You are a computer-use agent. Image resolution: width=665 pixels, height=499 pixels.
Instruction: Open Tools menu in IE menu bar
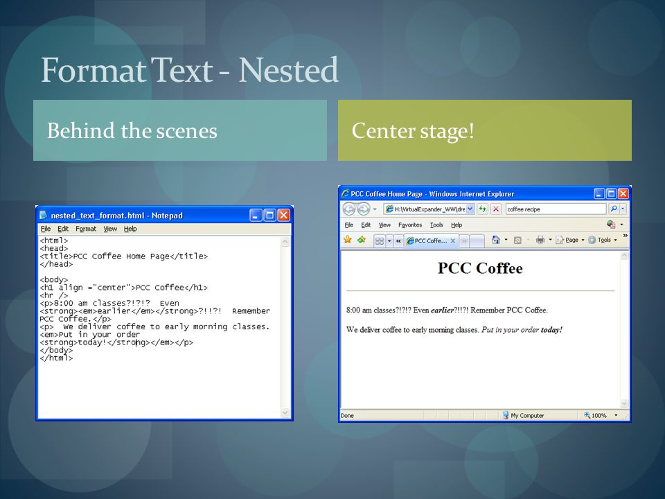(436, 225)
